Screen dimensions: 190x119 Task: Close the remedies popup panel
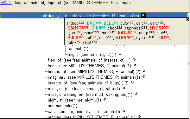click(188, 19)
